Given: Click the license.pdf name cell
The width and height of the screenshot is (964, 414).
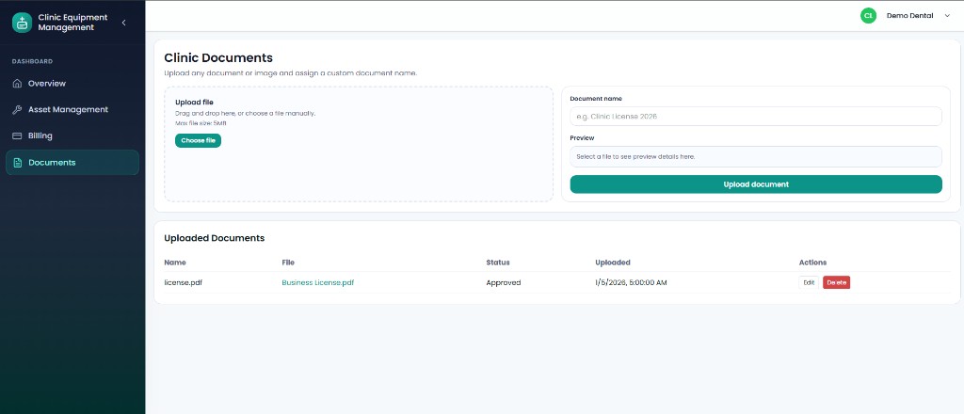Looking at the screenshot, I should 184,283.
